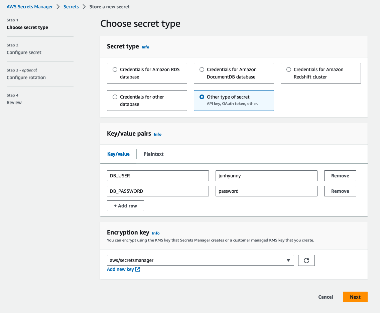The image size is (380, 313).
Task: Open the Info link next to Key/value pairs
Action: 157,134
